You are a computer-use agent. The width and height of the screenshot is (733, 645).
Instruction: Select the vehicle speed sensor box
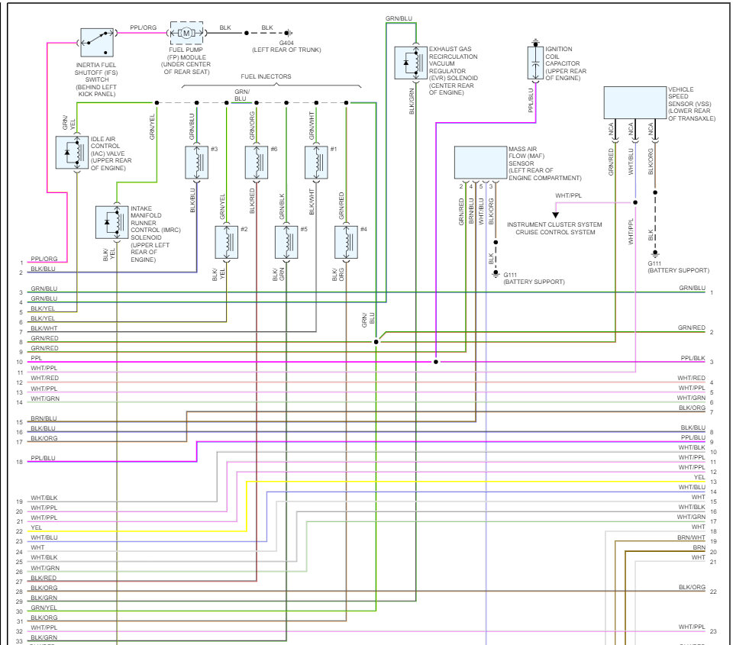[x=635, y=102]
